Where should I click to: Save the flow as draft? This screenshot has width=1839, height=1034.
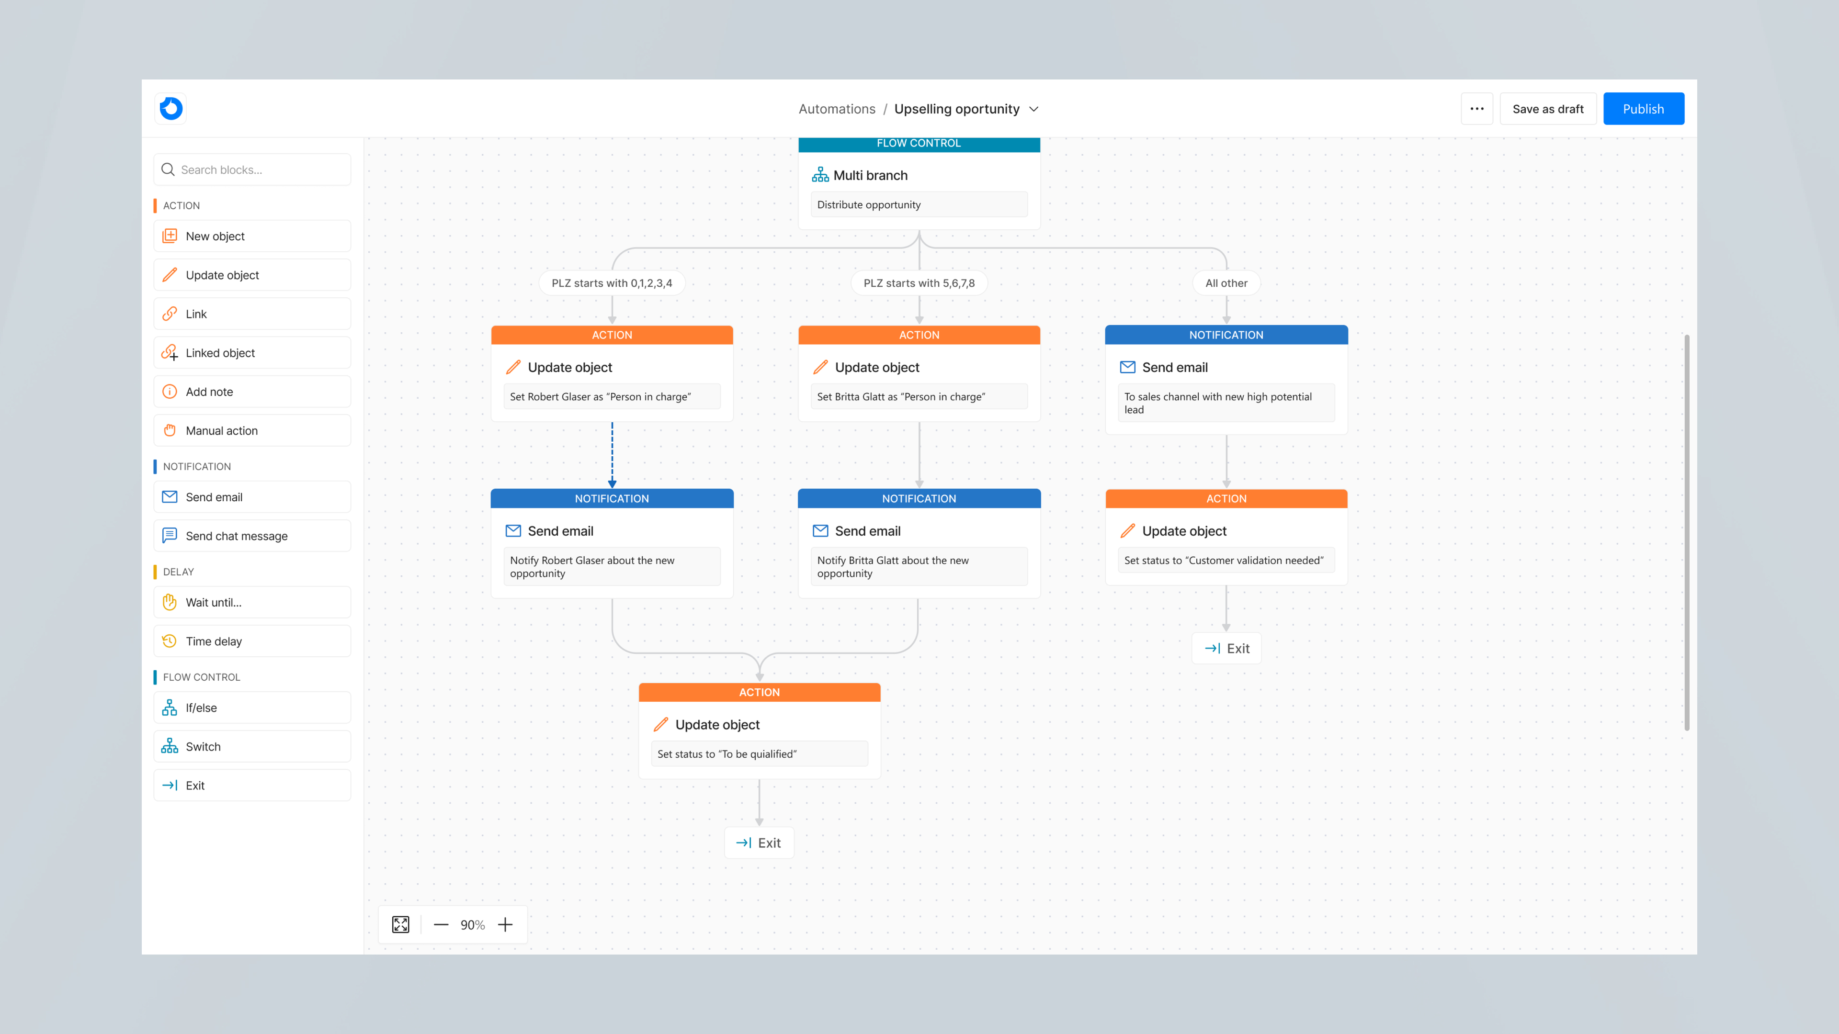[x=1548, y=109]
